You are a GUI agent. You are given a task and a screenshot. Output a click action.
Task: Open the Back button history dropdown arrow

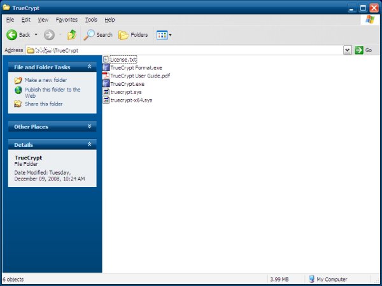pos(36,35)
